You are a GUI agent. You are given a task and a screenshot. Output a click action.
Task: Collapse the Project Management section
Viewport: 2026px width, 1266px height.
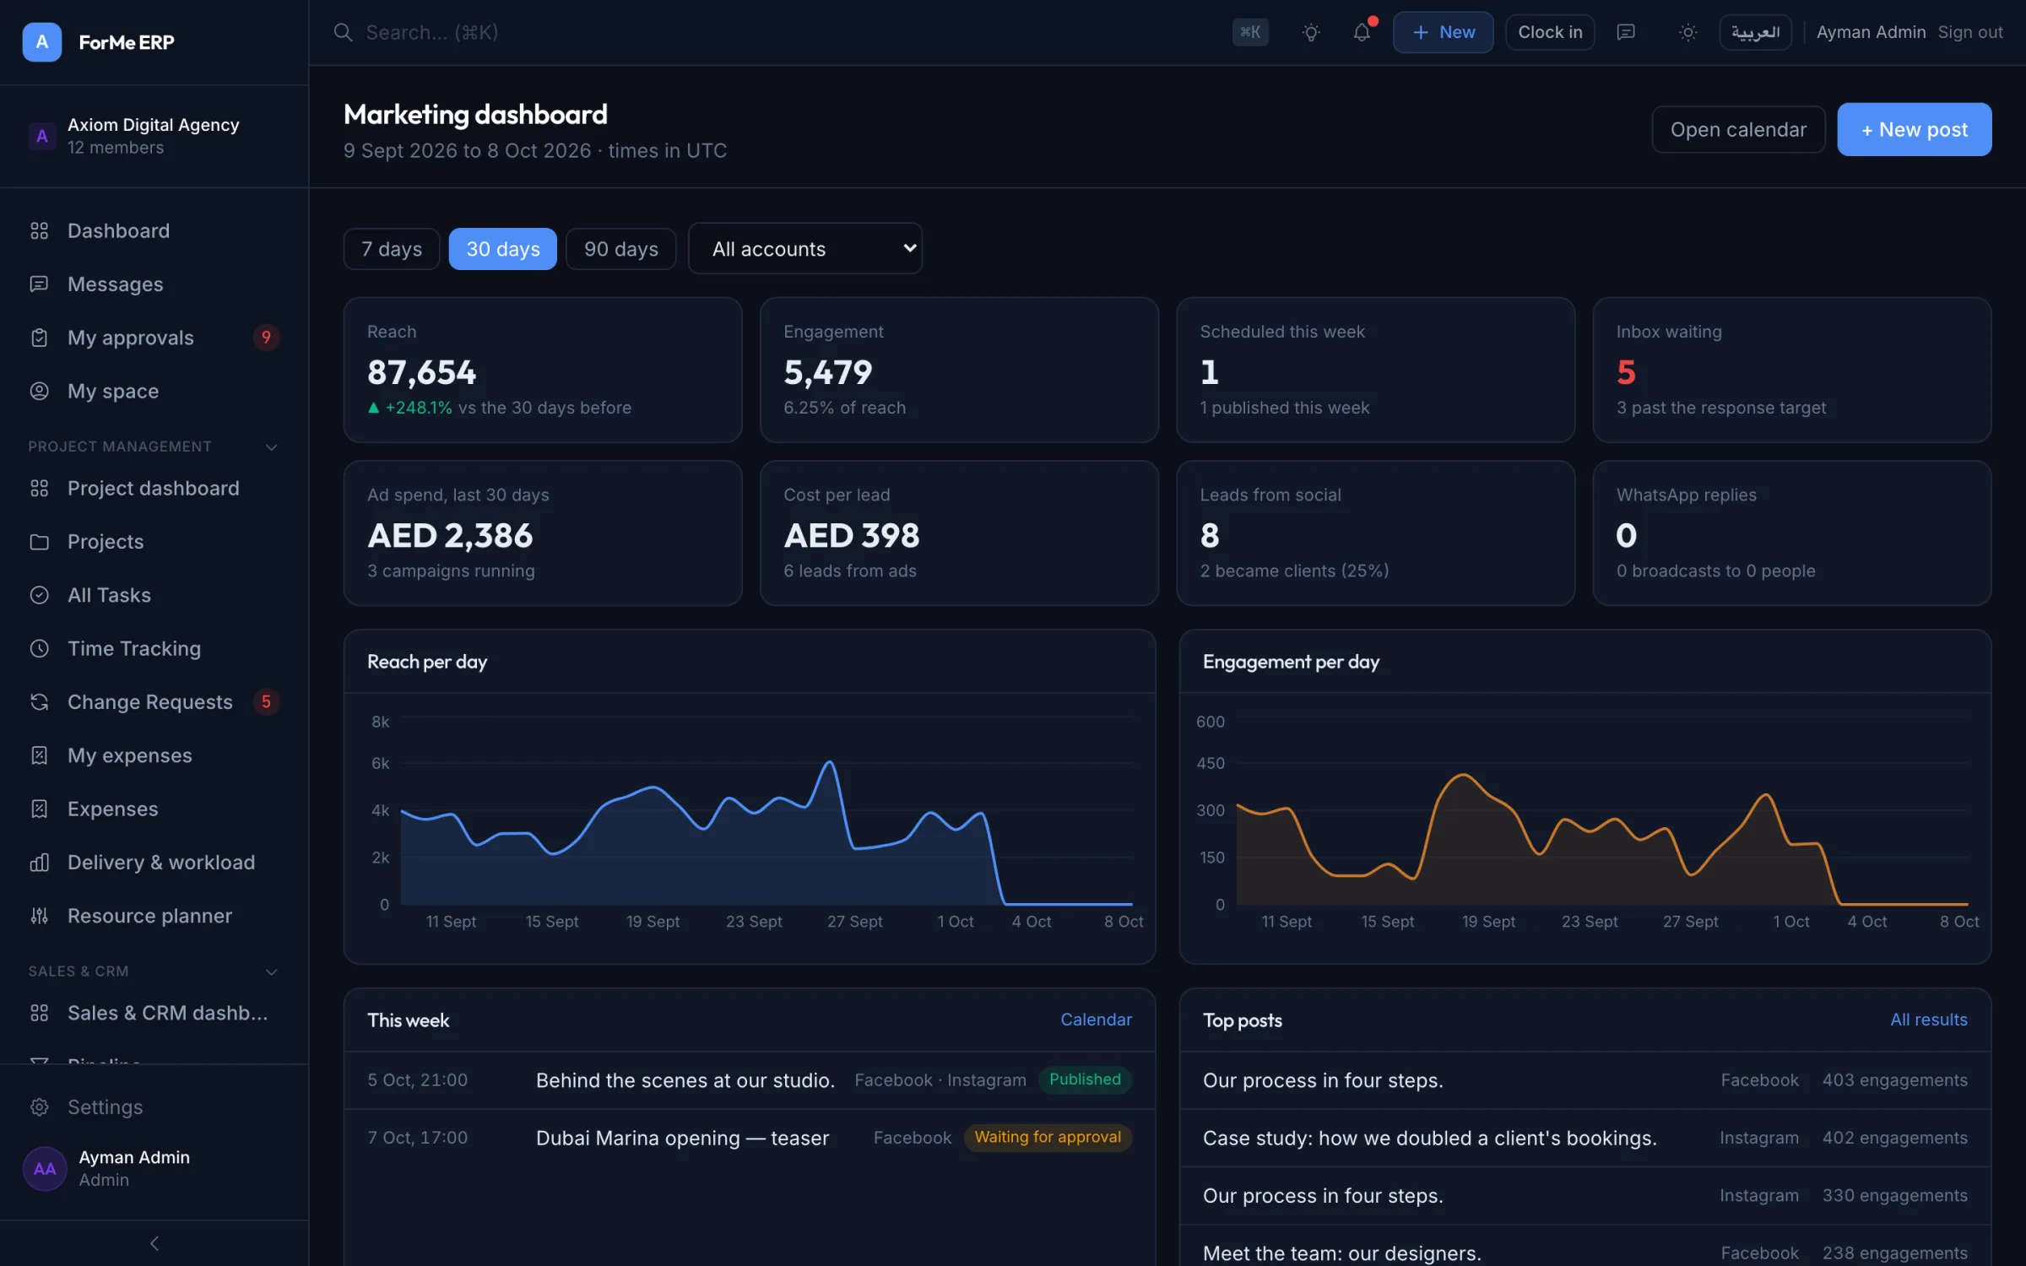[x=271, y=446]
